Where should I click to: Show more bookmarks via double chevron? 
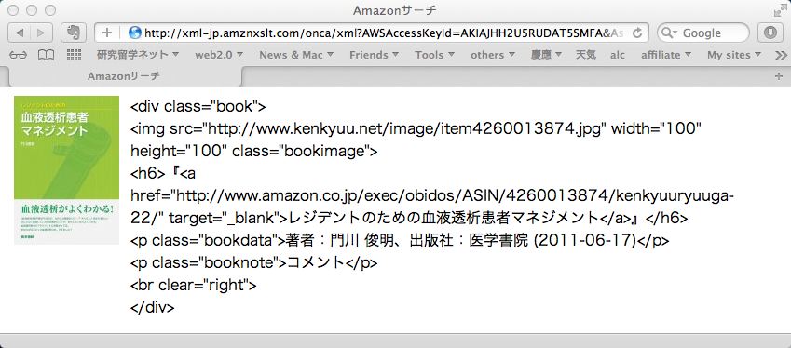point(781,55)
